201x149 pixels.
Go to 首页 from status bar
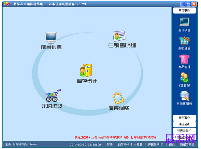pos(172,144)
